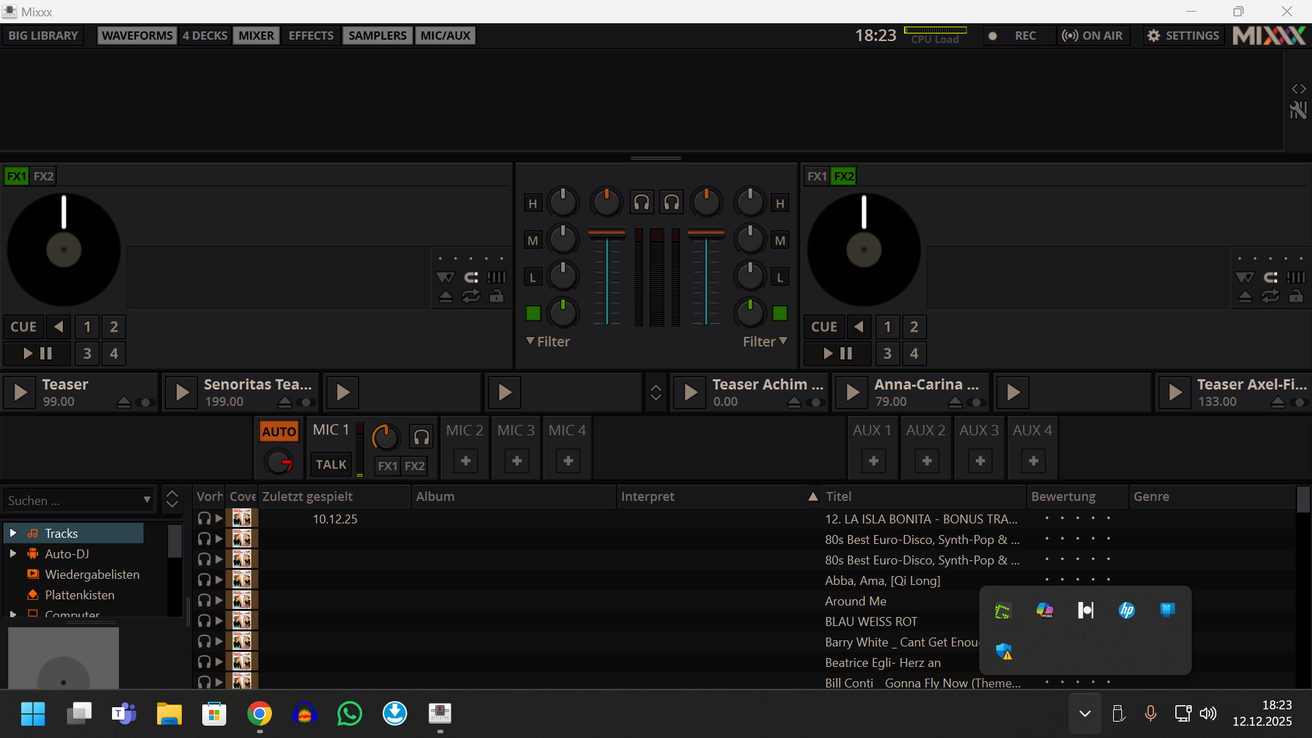Open WhatsApp from the taskbar
Screen dimensions: 1312x738
pyautogui.click(x=349, y=714)
